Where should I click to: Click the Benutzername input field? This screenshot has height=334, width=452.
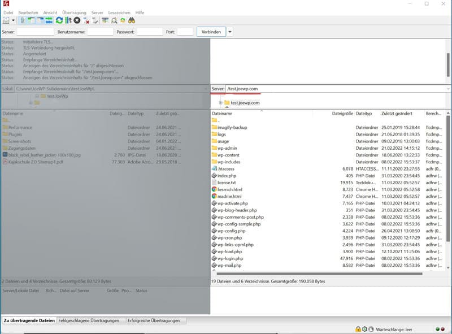(x=100, y=32)
